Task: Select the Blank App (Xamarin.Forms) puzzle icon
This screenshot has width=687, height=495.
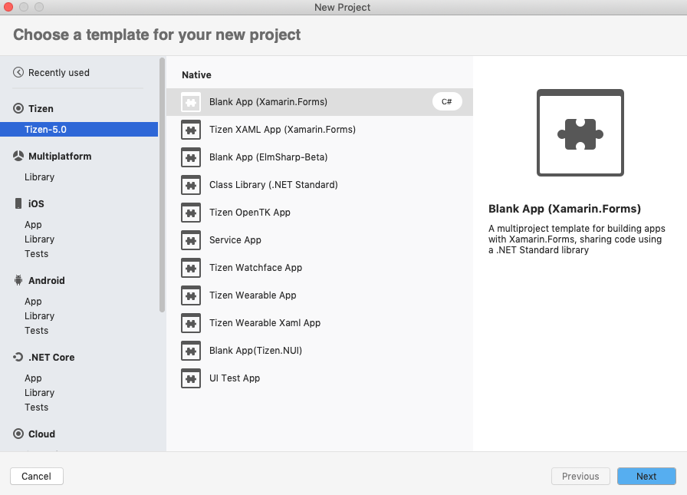Action: (x=190, y=101)
